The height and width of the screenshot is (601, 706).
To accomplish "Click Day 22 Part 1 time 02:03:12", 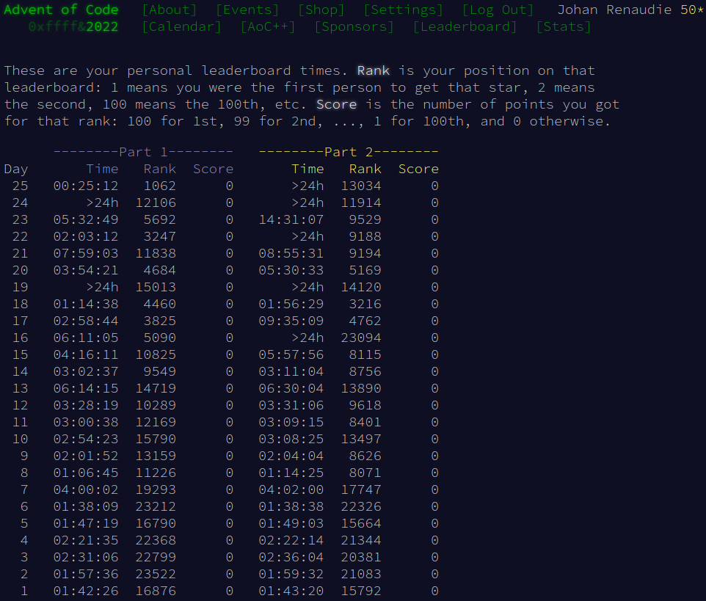I will pos(86,236).
